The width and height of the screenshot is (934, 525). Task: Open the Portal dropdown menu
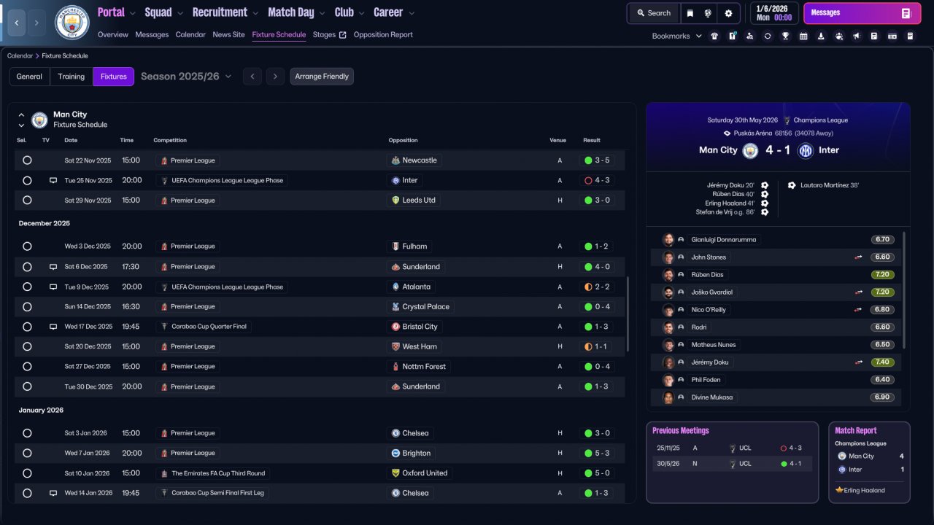click(x=117, y=12)
